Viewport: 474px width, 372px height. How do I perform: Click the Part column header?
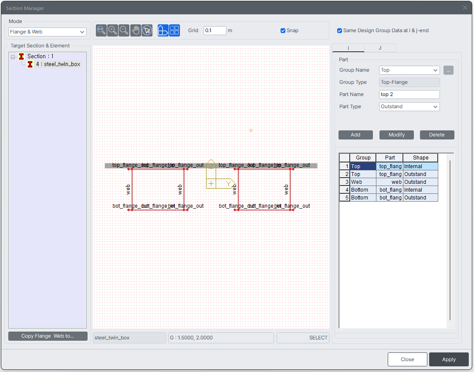tap(389, 158)
